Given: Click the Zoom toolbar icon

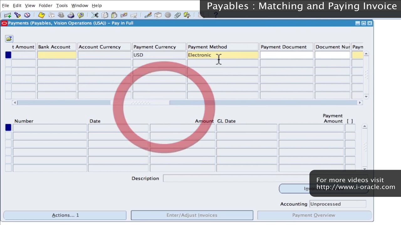Looking at the screenshot, I should (x=158, y=15).
